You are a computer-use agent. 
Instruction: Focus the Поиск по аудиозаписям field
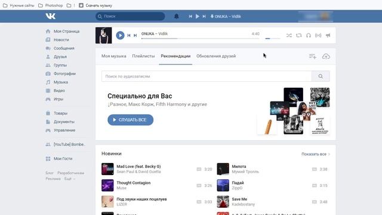pyautogui.click(x=207, y=76)
